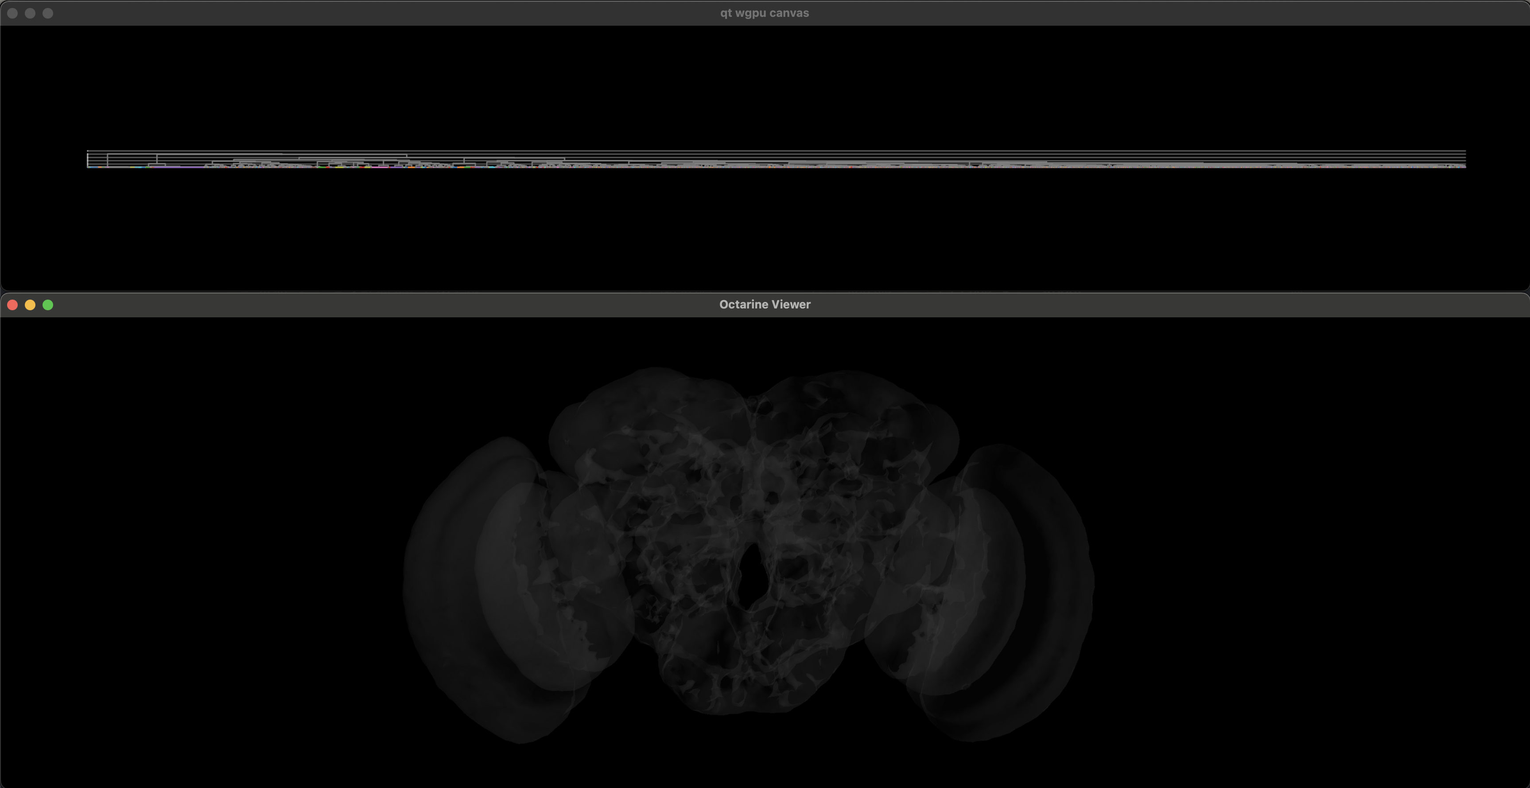
Task: Focus the qt wgpu canvas window via its title bar
Action: click(x=765, y=12)
